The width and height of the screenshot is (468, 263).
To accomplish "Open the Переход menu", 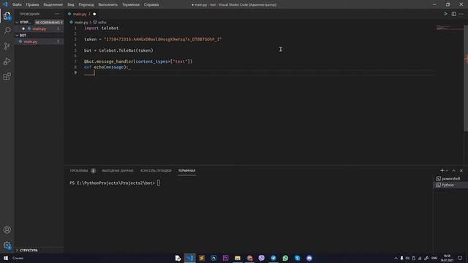I will click(x=86, y=4).
